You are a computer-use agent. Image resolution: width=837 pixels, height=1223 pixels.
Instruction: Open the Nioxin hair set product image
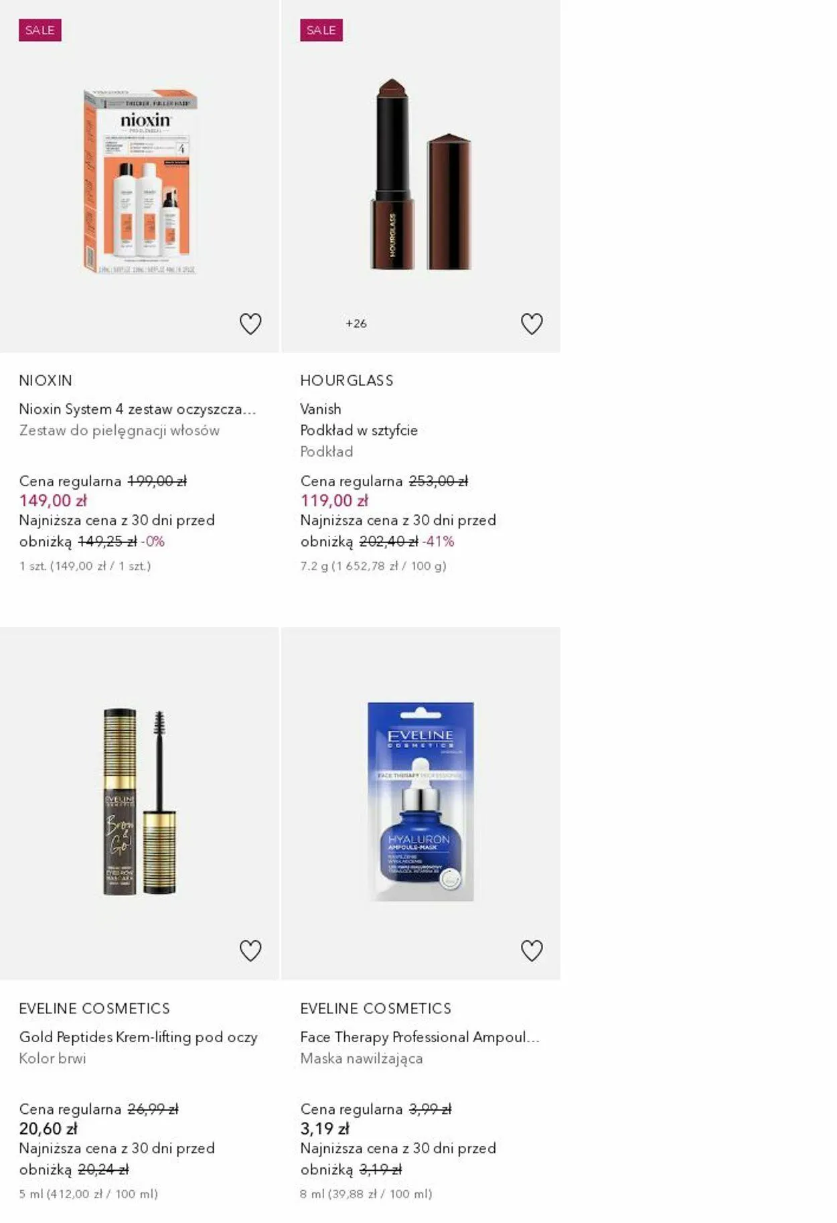pos(140,181)
